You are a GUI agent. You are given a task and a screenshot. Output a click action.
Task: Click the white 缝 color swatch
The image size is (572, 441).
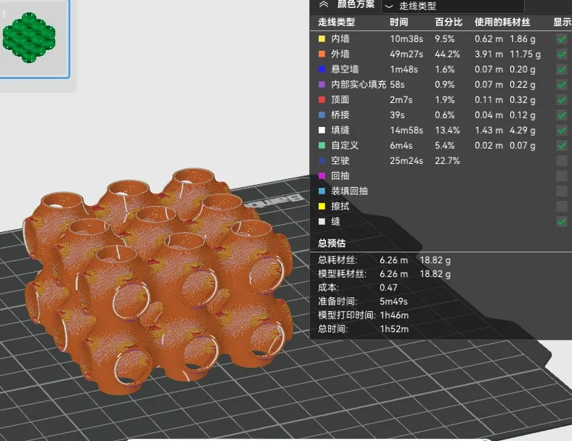pyautogui.click(x=322, y=222)
